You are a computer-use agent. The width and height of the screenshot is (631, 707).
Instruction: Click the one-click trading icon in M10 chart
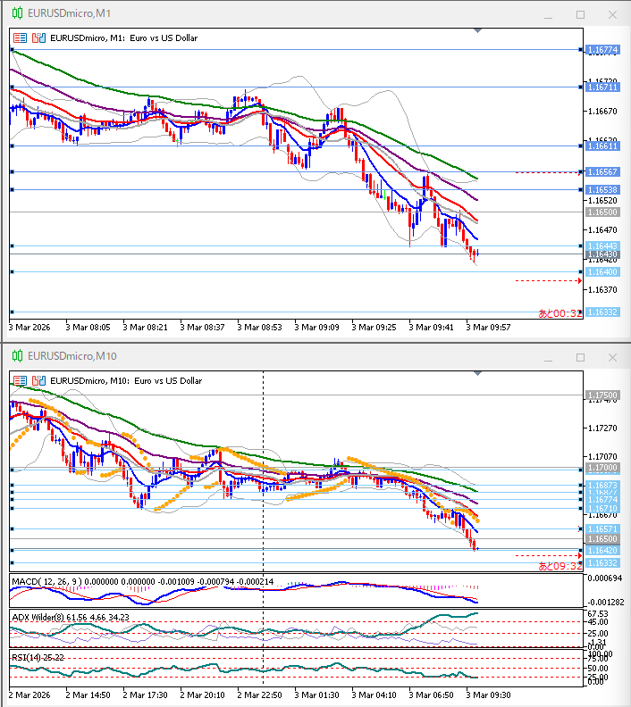coord(38,380)
